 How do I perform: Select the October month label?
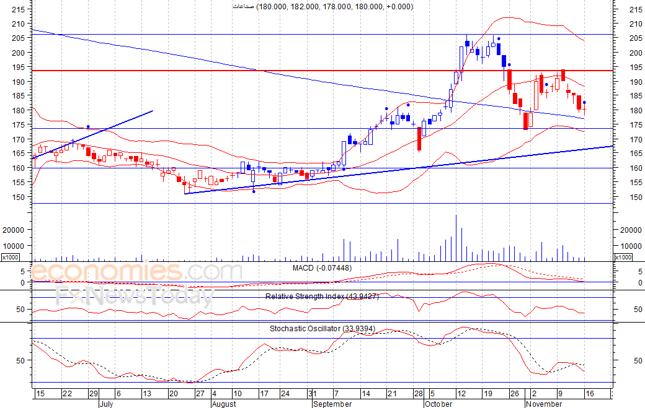coord(439,404)
